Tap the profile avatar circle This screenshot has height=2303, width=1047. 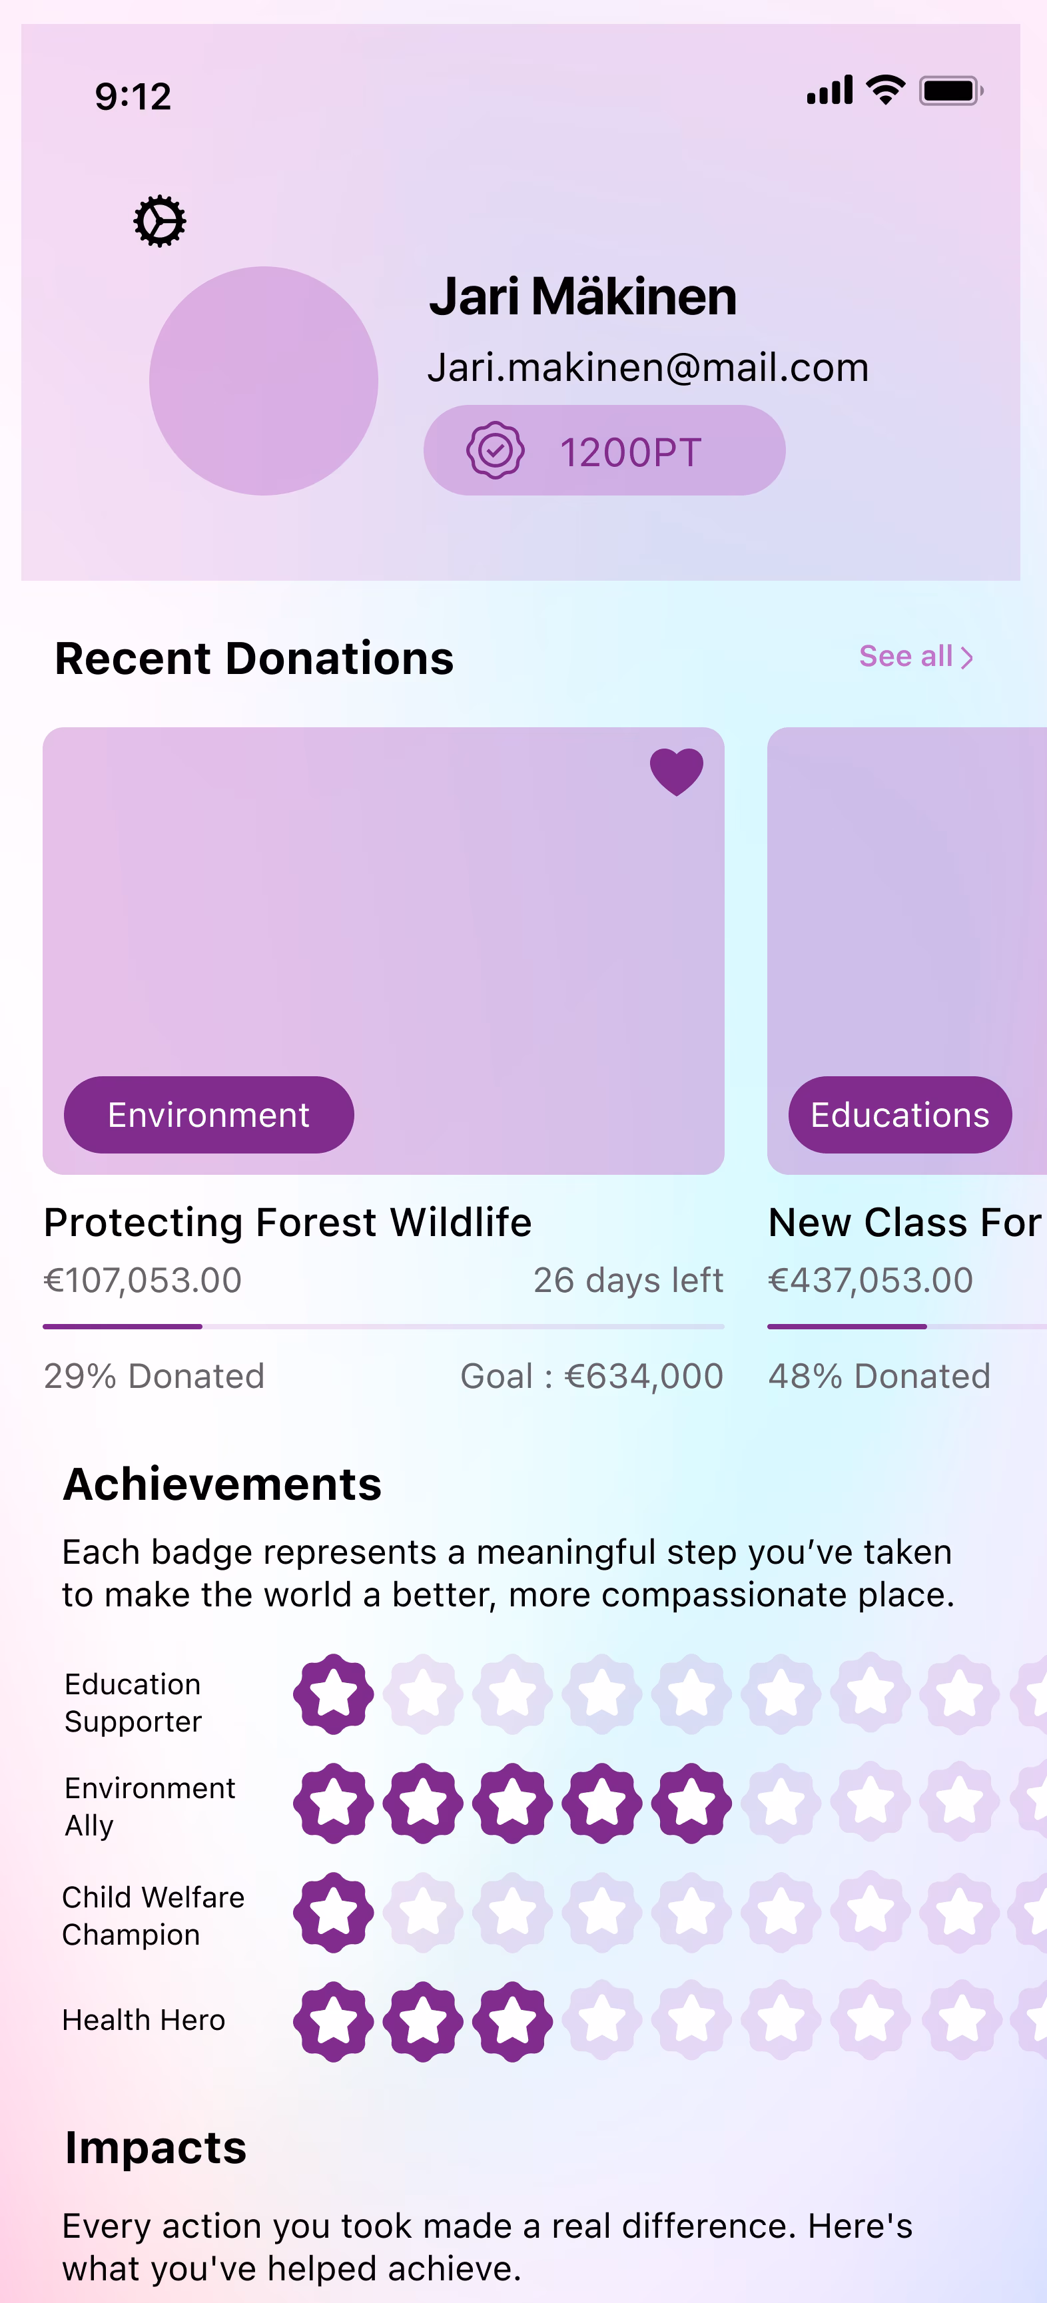coord(263,381)
